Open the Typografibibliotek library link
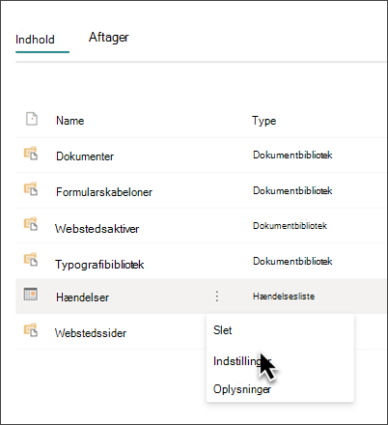Screen dimensions: 388x425 click(x=99, y=265)
